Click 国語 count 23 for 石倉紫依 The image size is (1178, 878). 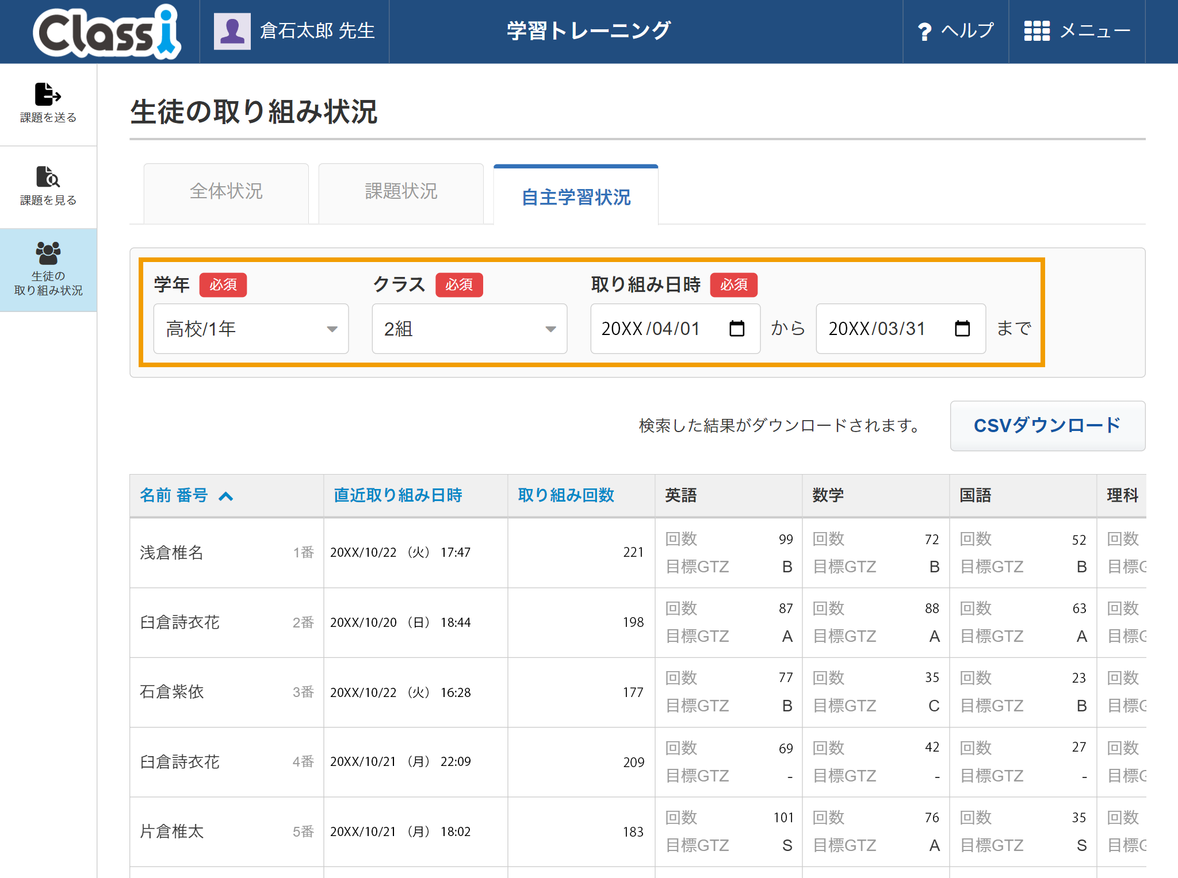pyautogui.click(x=1079, y=678)
